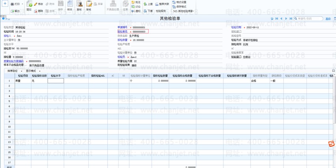Go to the next record arrow

tap(286, 18)
